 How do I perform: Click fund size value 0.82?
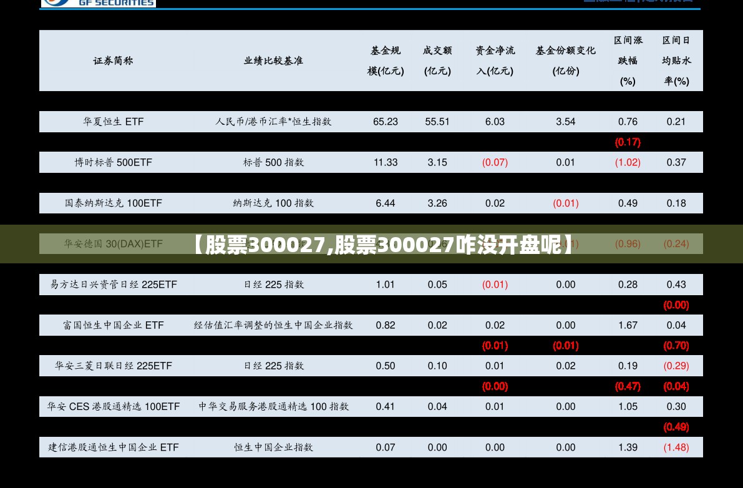[386, 326]
